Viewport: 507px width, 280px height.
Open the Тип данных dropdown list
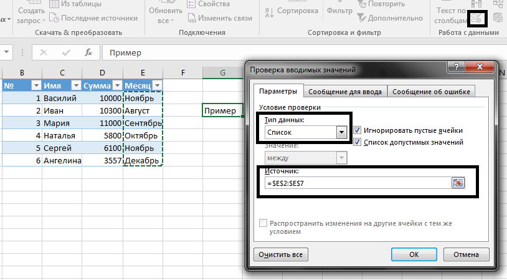341,132
